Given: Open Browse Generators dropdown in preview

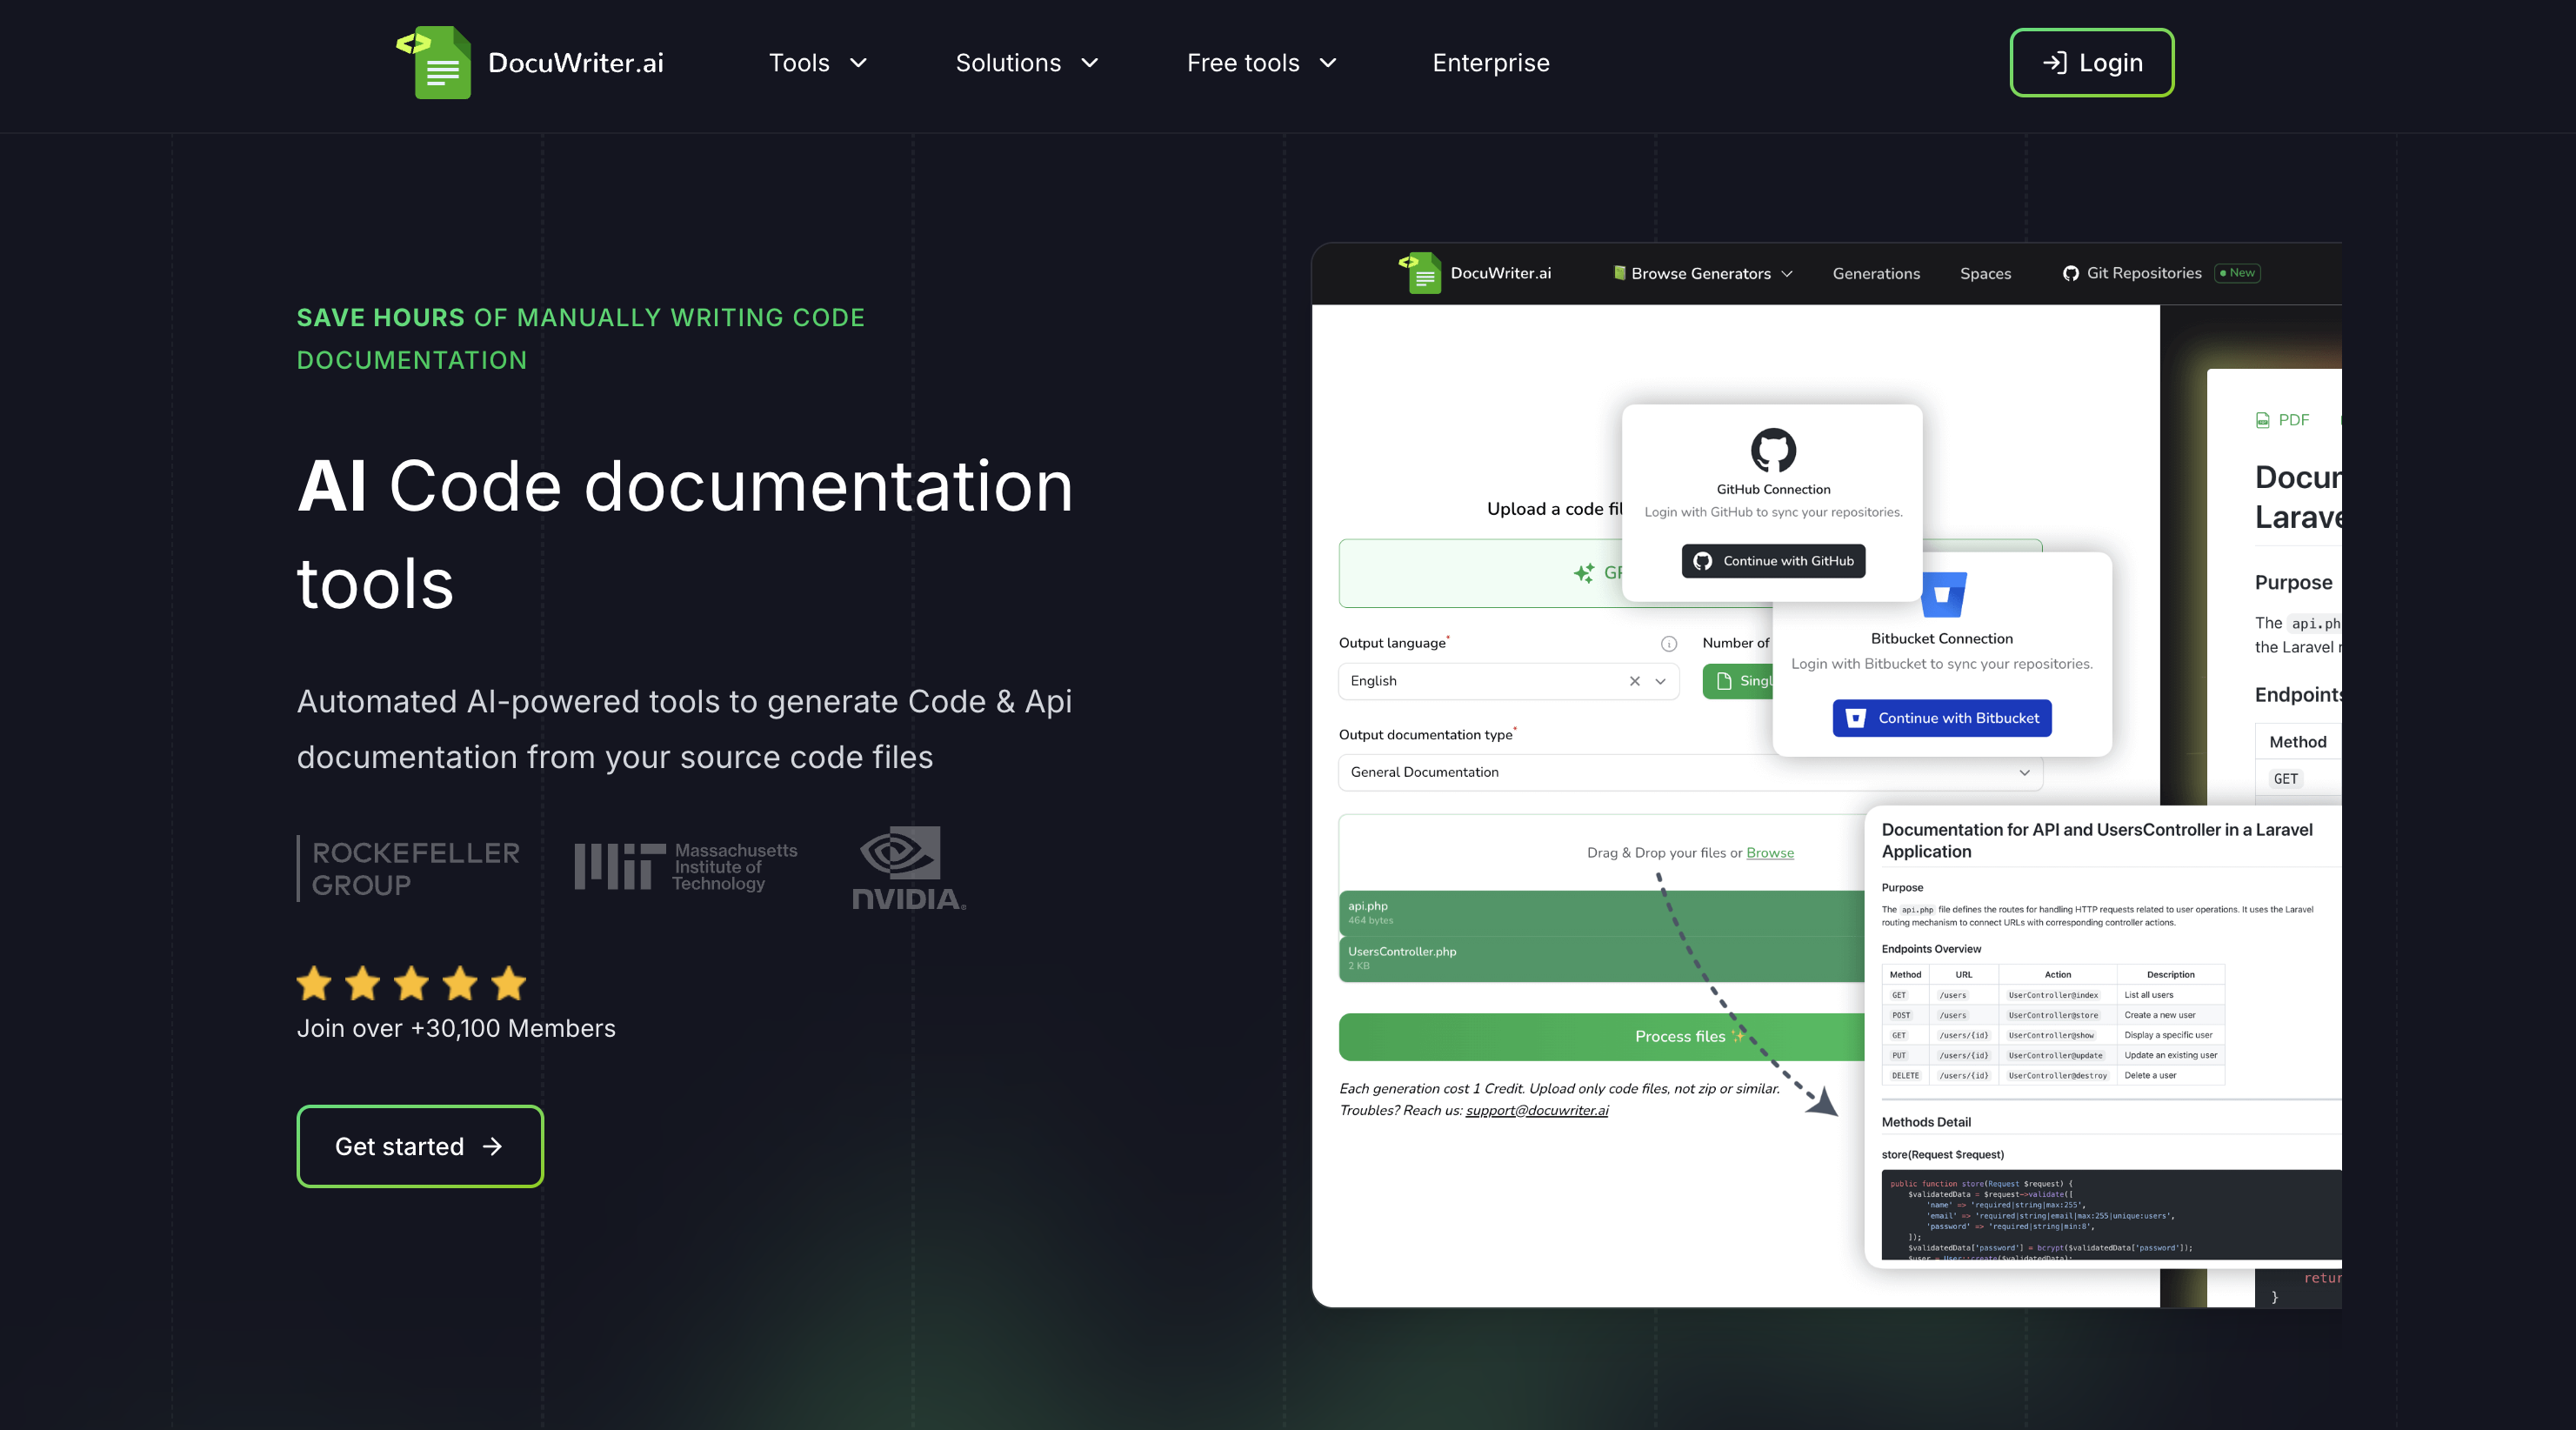Looking at the screenshot, I should [x=1703, y=273].
